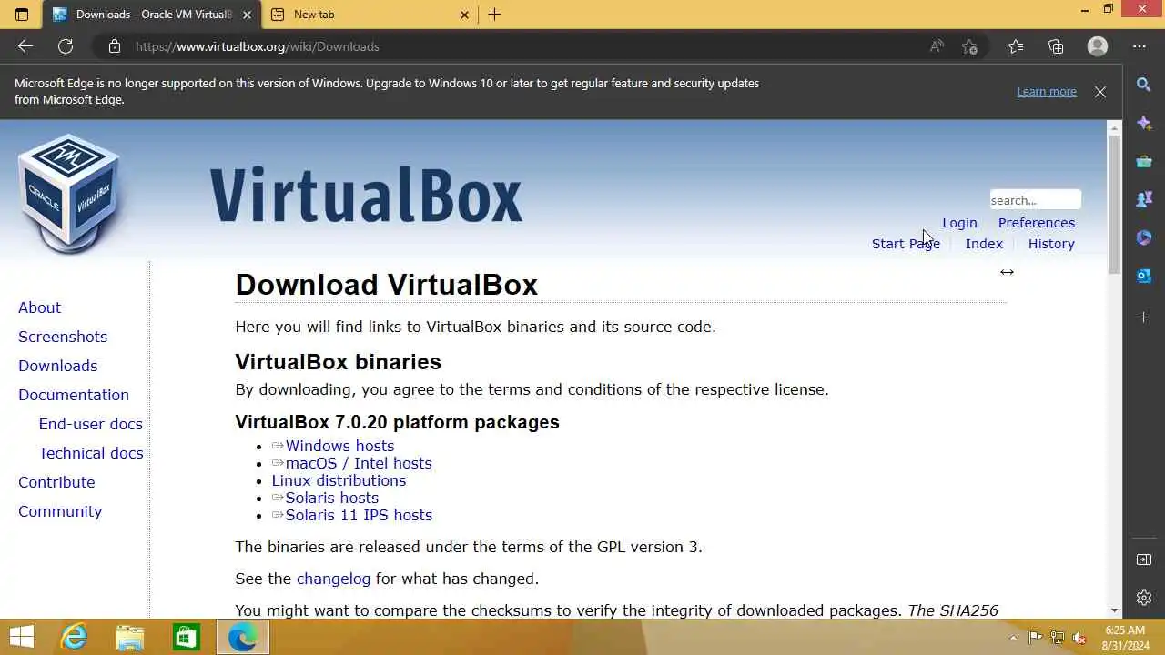
Task: Open the sidebar Games chess icon
Action: (x=1144, y=199)
